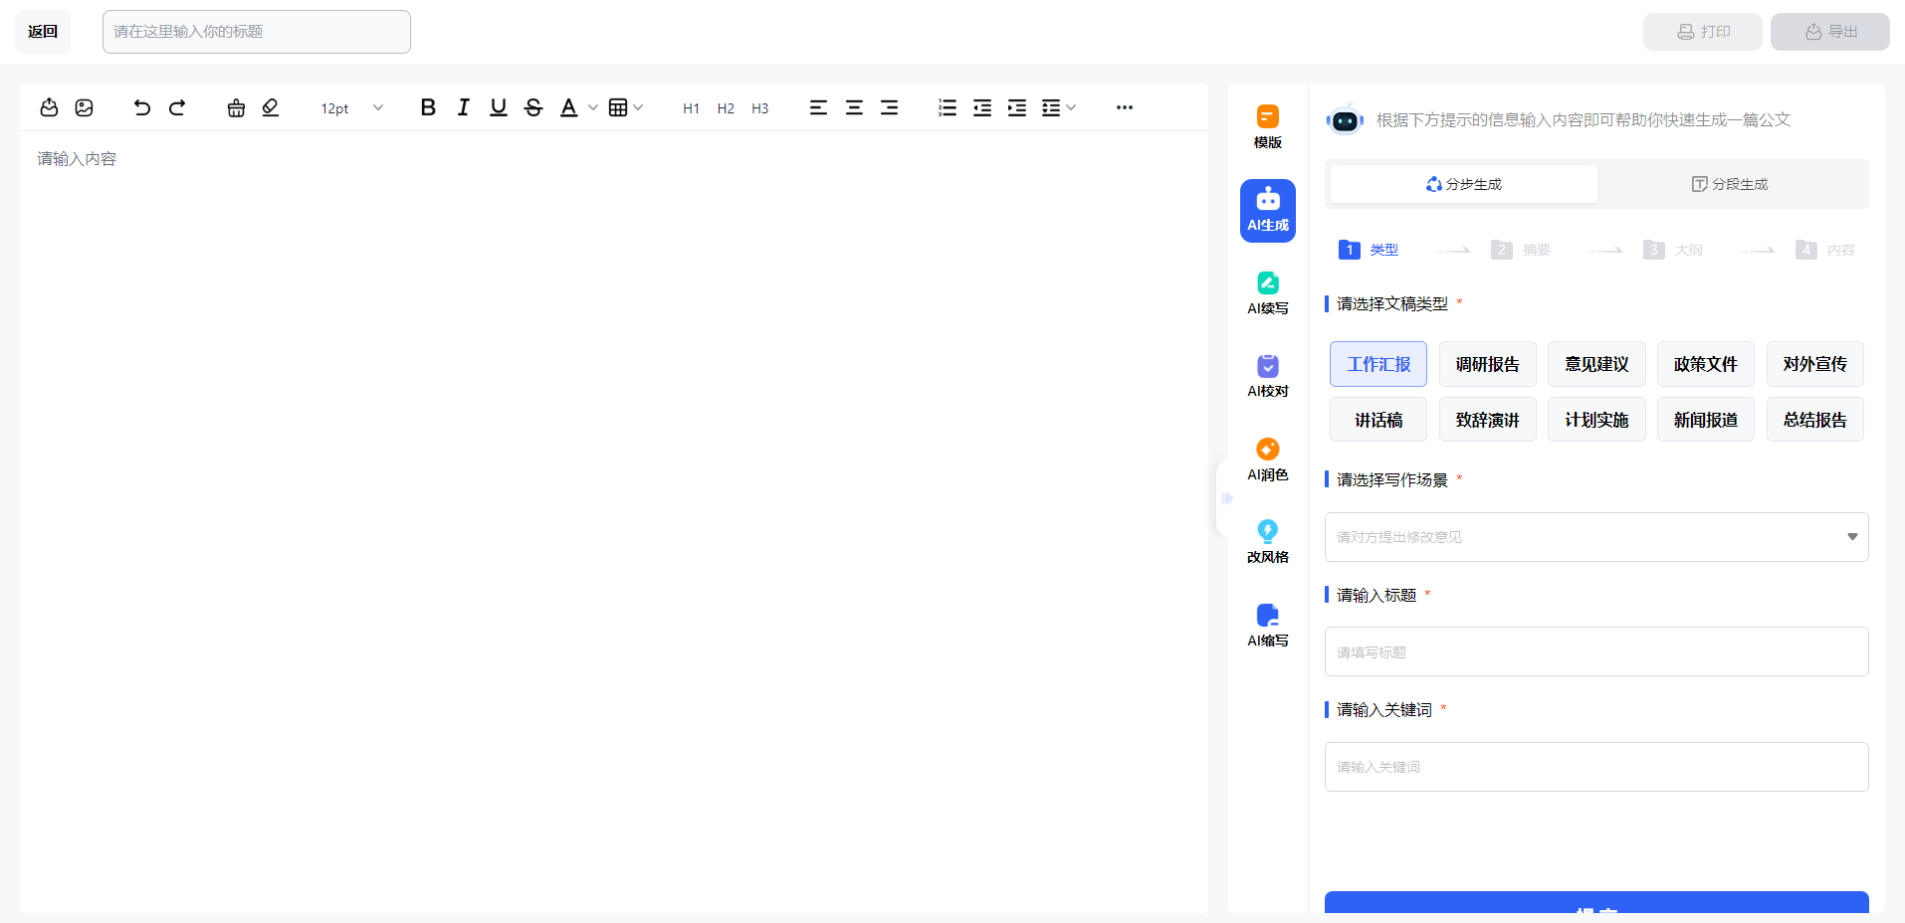The height and width of the screenshot is (923, 1905).
Task: Click the 请输入关键词 input field
Action: [x=1595, y=767]
